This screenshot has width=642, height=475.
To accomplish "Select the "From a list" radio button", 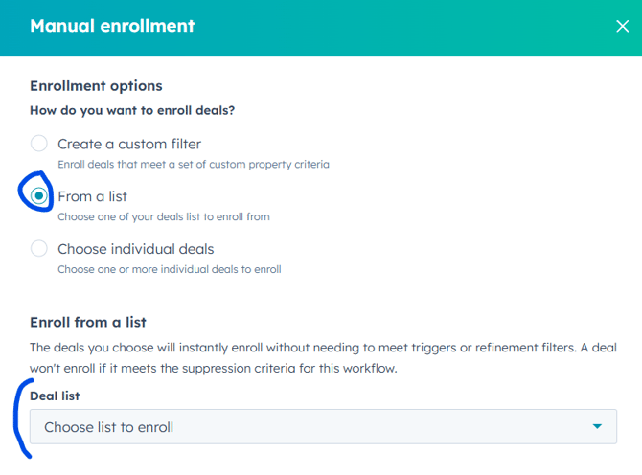I will click(39, 196).
